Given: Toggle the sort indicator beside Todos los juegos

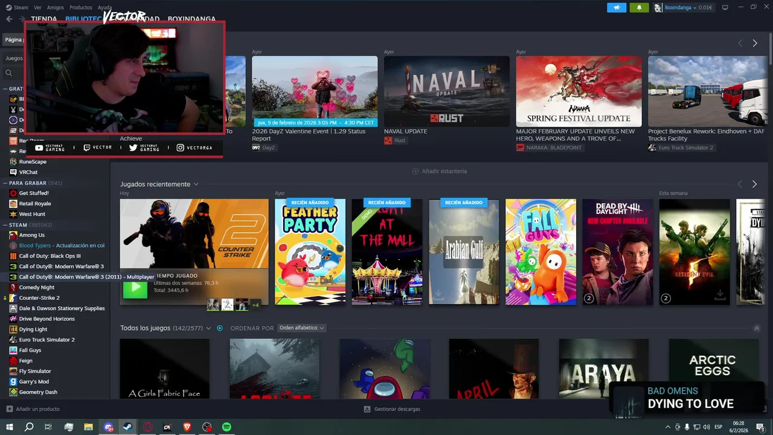Looking at the screenshot, I should [220, 328].
